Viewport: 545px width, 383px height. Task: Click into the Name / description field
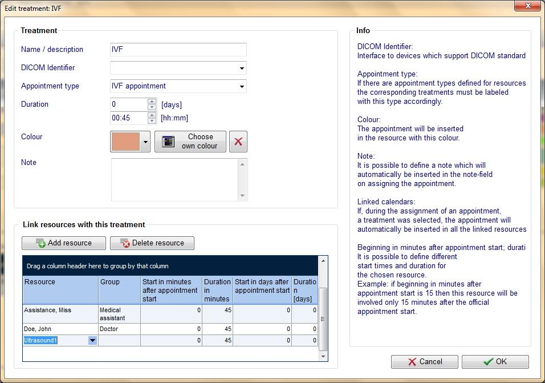pos(178,50)
